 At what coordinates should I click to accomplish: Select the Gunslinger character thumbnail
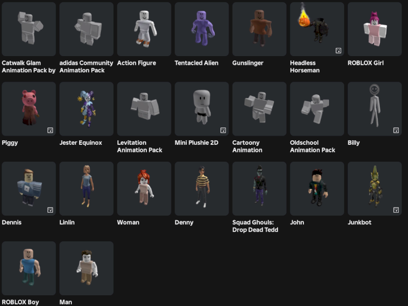260,29
